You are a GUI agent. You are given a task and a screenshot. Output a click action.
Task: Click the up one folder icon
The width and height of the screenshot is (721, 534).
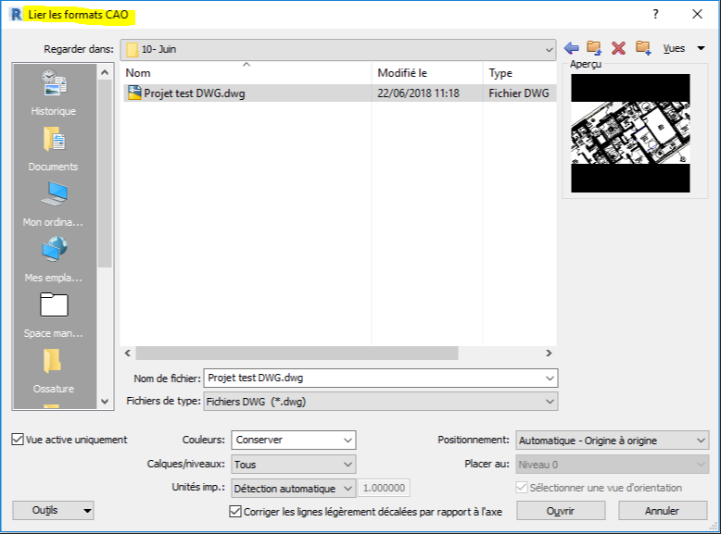(x=594, y=48)
